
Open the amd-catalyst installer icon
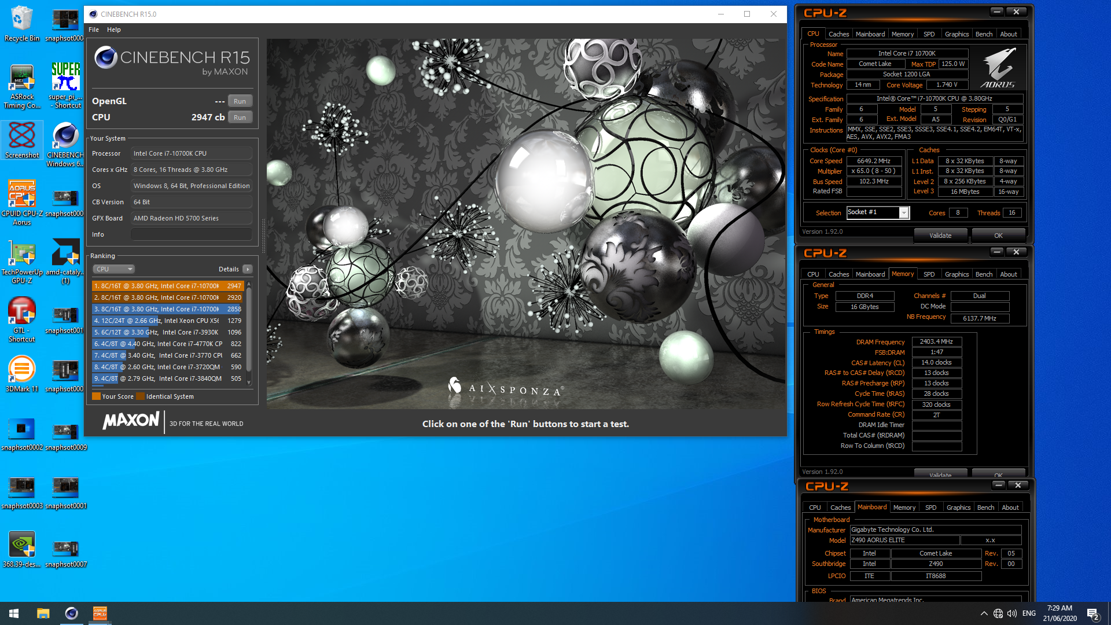[65, 262]
